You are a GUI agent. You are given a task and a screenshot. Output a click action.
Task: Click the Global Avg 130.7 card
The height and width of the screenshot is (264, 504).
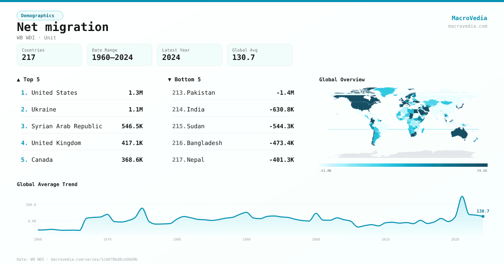tap(260, 55)
